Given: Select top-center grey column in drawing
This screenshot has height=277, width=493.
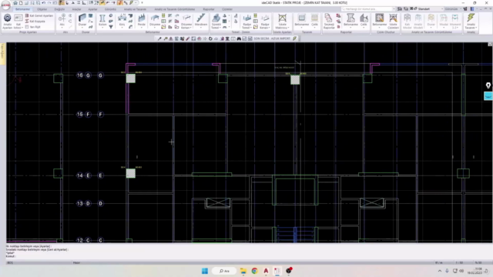Looking at the screenshot, I should pyautogui.click(x=295, y=80).
